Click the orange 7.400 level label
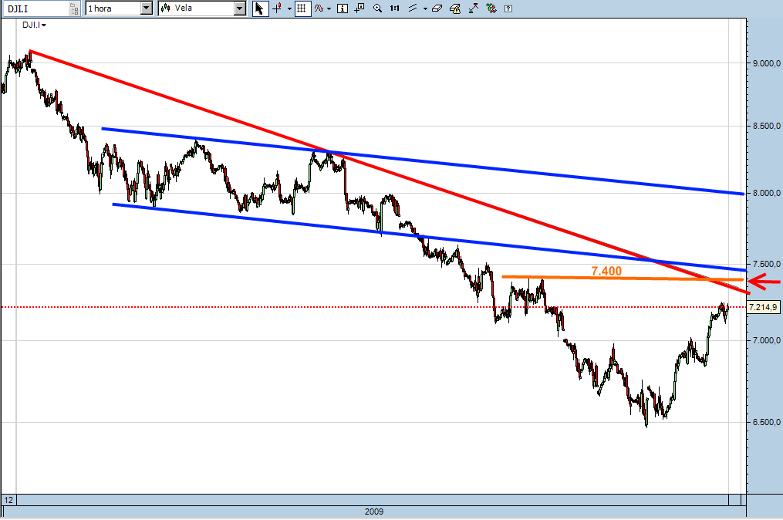The height and width of the screenshot is (520, 783). pos(606,271)
